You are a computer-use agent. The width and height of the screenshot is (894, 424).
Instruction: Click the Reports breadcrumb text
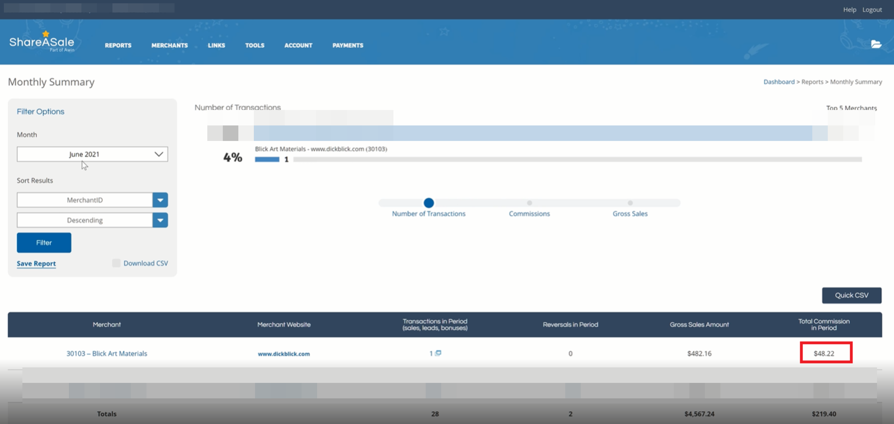pyautogui.click(x=812, y=82)
